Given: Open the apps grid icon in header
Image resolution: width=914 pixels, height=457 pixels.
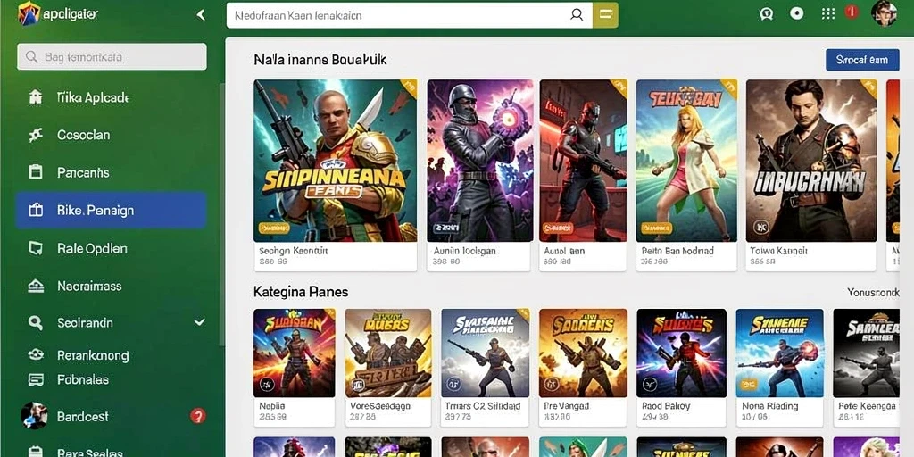Looking at the screenshot, I should [x=827, y=13].
